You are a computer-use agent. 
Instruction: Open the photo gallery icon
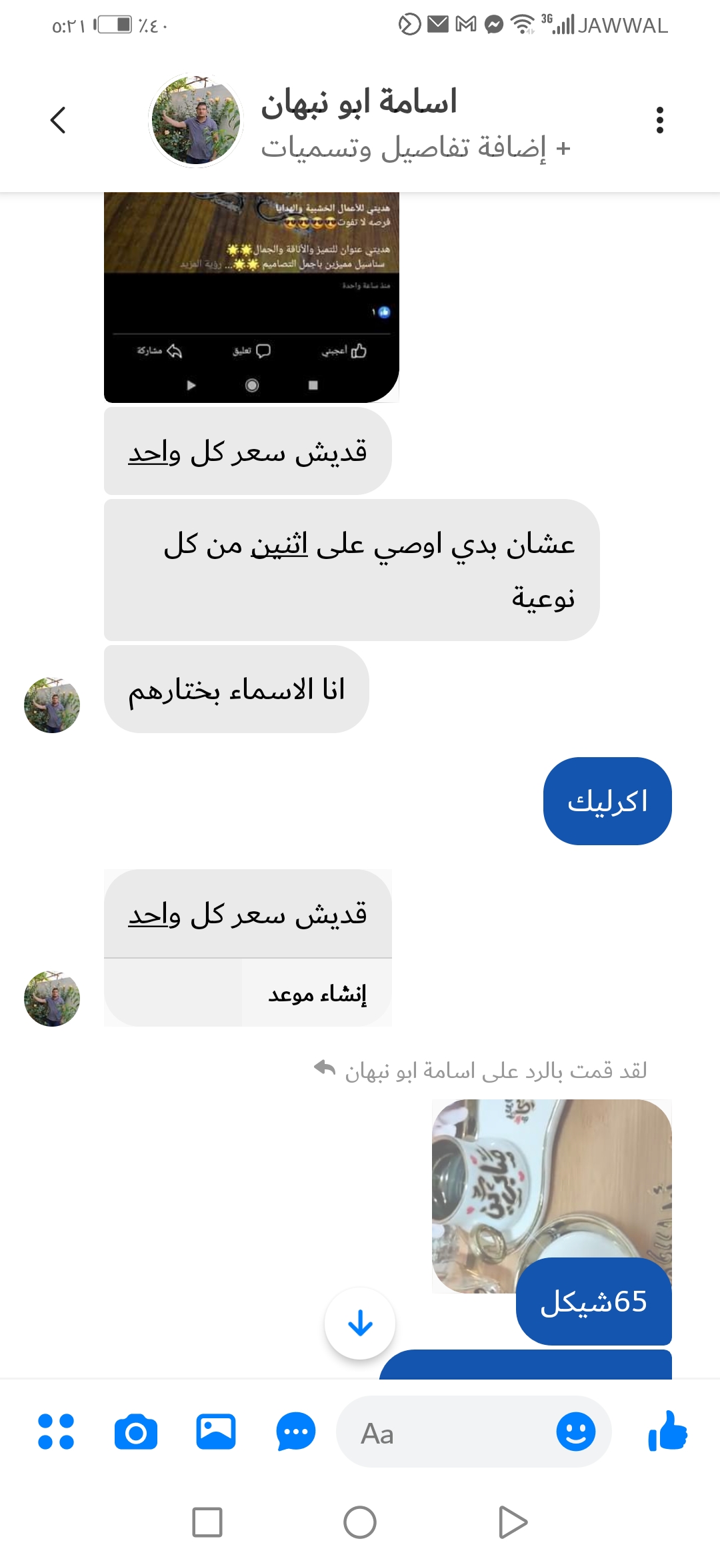216,1432
